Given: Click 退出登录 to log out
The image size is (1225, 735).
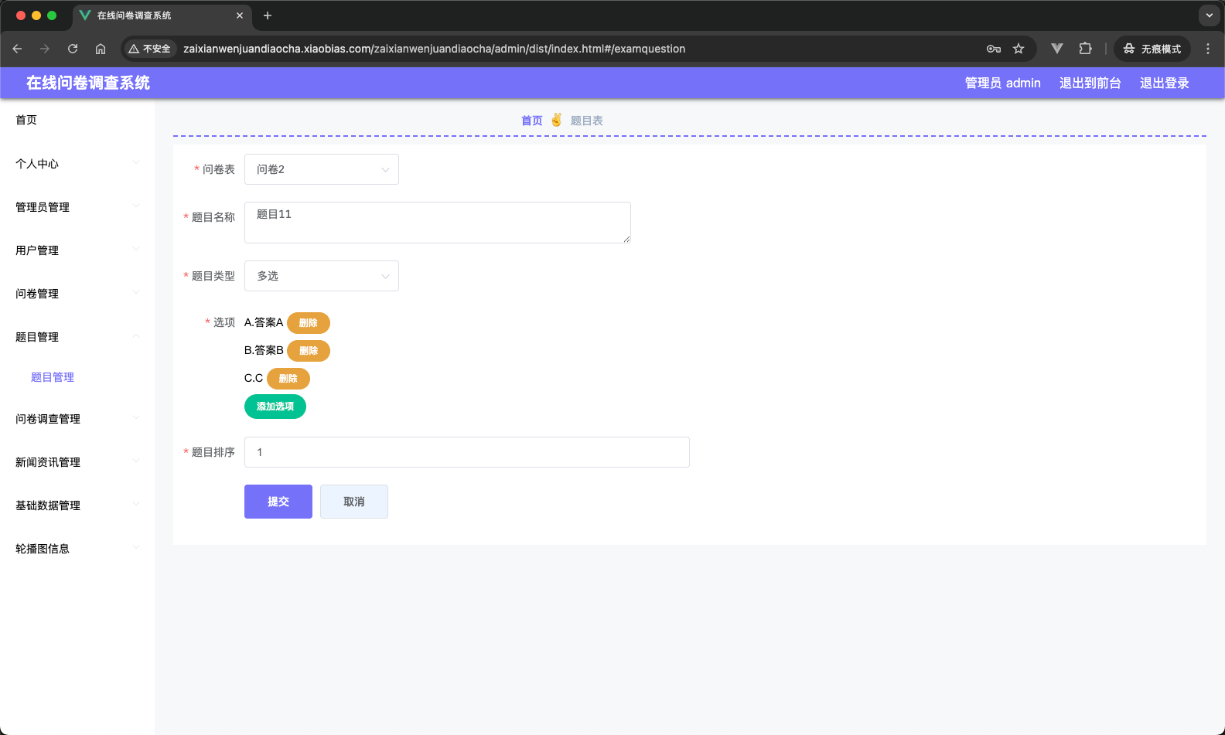Looking at the screenshot, I should (1165, 83).
